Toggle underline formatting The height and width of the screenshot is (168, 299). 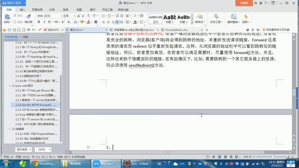click(x=50, y=22)
